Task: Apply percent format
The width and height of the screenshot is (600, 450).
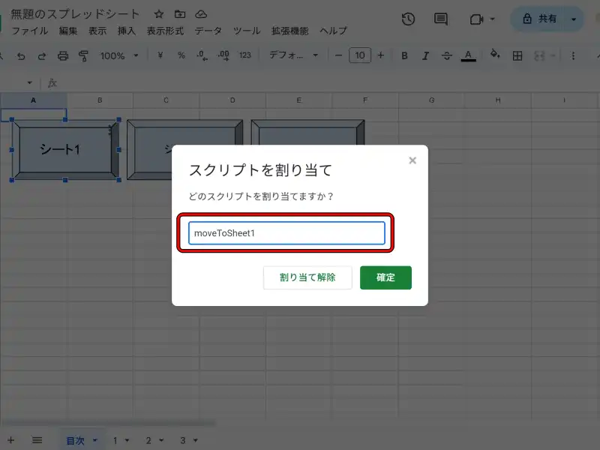Action: (181, 55)
